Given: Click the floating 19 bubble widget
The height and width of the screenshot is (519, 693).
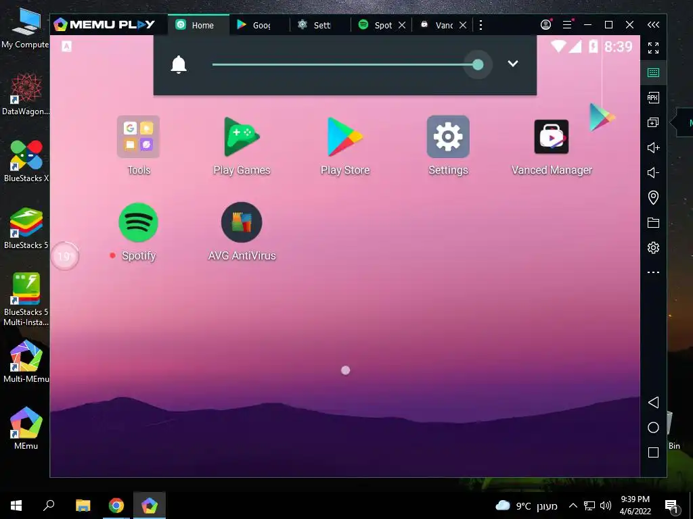Looking at the screenshot, I should pos(64,256).
